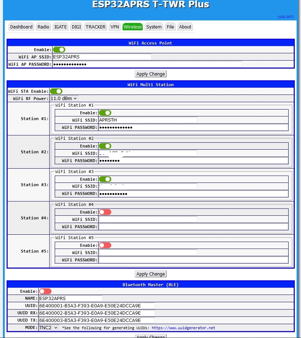Click the LOG OUT link

[285, 17]
